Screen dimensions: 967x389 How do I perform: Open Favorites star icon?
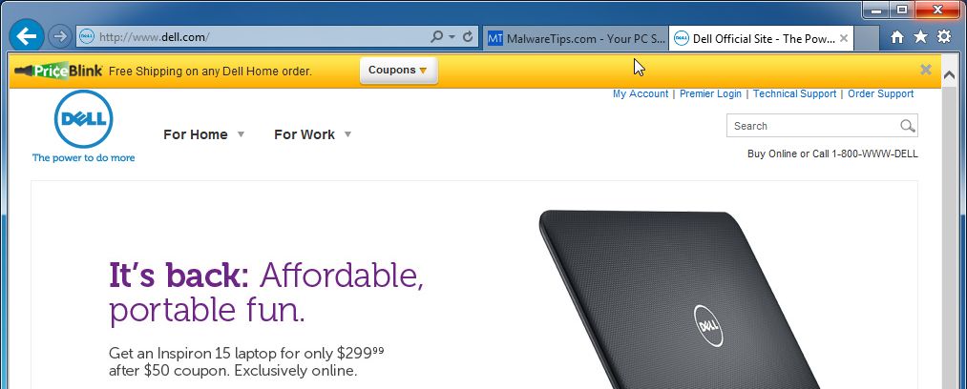click(921, 37)
